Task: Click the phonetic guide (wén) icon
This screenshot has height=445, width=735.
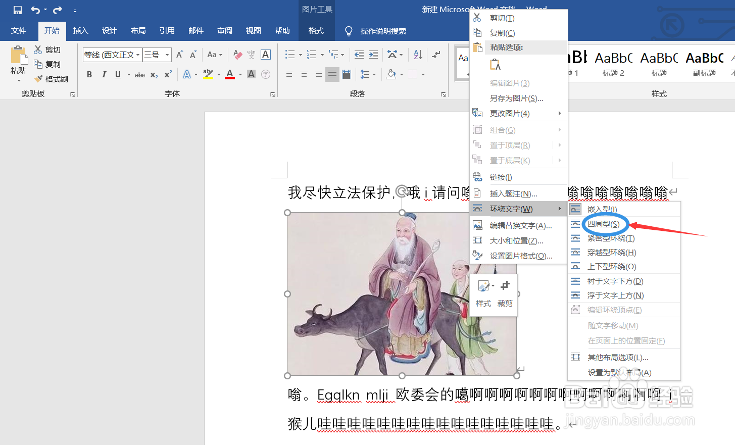Action: pos(251,55)
